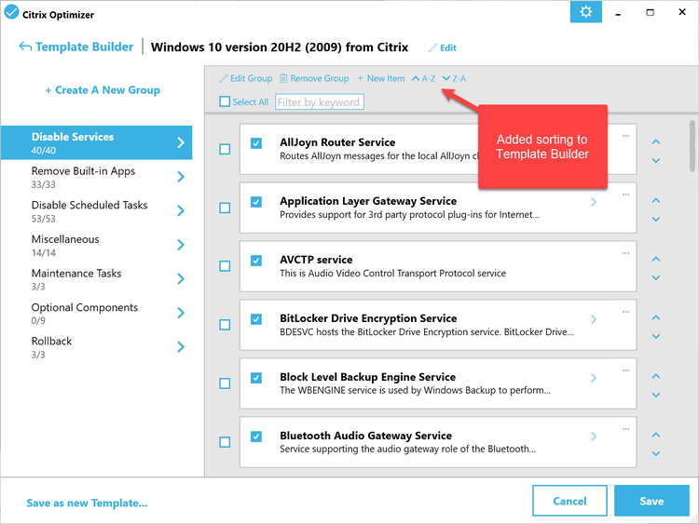The width and height of the screenshot is (699, 524).
Task: Tick outer selection box for AVCTP service
Action: pos(225,266)
